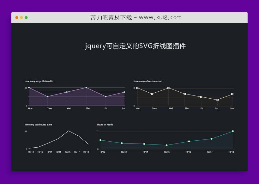This screenshot has width=259, height=184.
Task: Click the 'Hours on Reddit' chart label
Action: click(x=106, y=125)
